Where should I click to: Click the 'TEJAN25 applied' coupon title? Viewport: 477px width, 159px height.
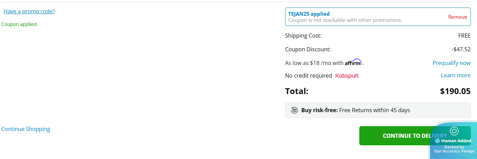pos(309,14)
